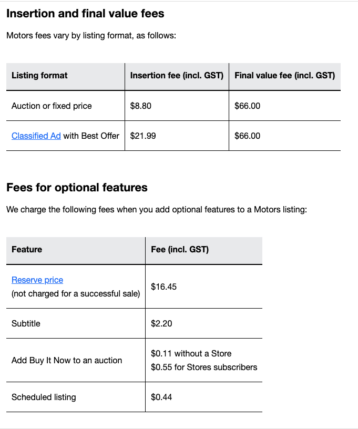Select 'Add Buy It Now to an auction' cell

pos(67,360)
